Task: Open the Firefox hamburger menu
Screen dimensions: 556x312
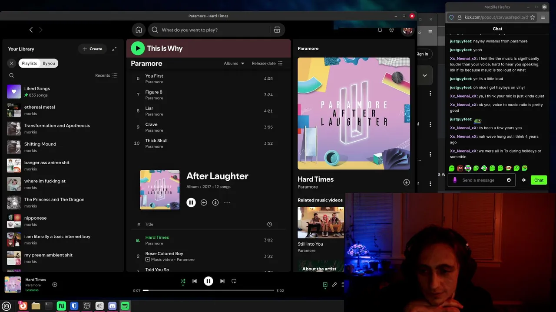Action: coord(543,17)
